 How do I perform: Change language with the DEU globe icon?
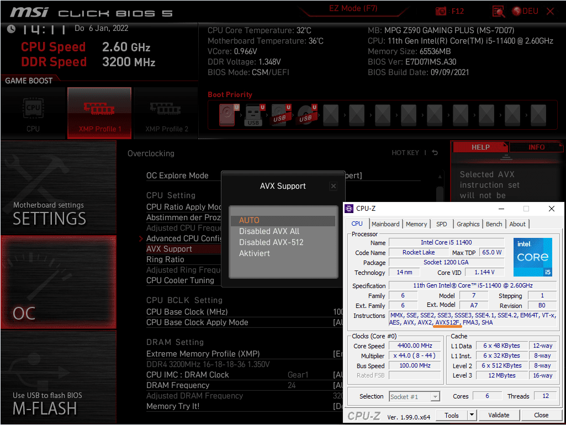click(517, 11)
